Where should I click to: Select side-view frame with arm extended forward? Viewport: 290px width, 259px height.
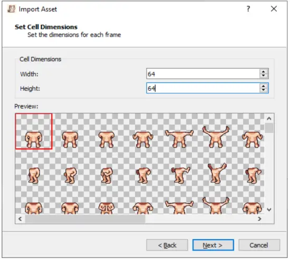point(180,175)
